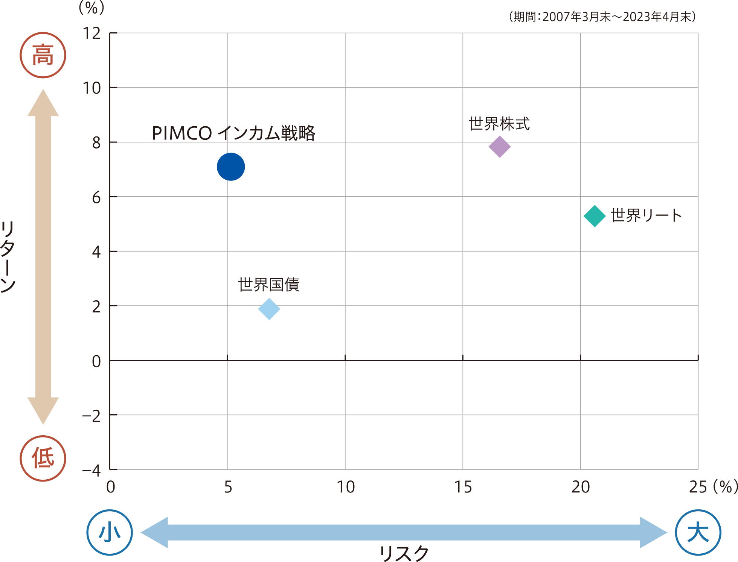Viewport: 738px width, 562px height.
Task: Select the 世界国債 text label
Action: pyautogui.click(x=270, y=285)
